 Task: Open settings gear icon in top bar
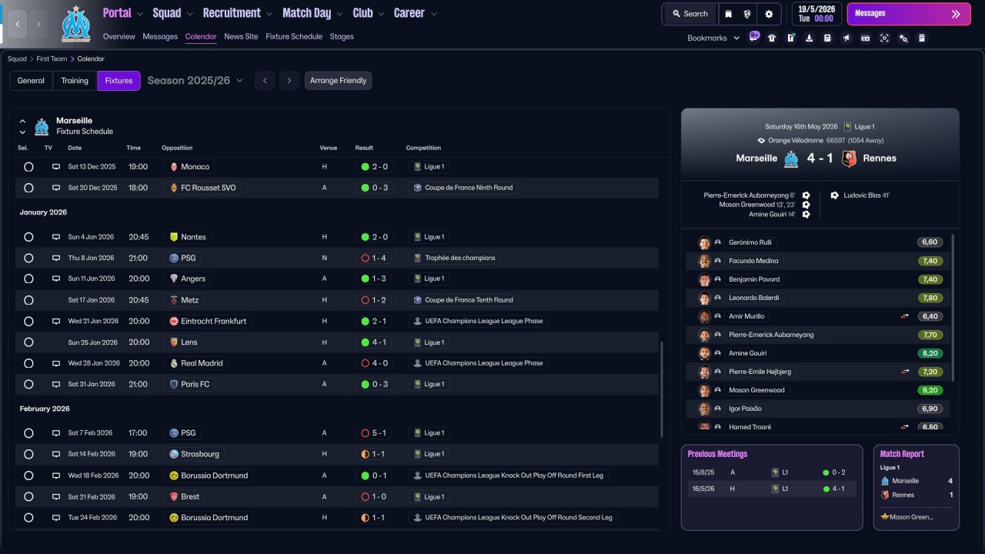[769, 14]
